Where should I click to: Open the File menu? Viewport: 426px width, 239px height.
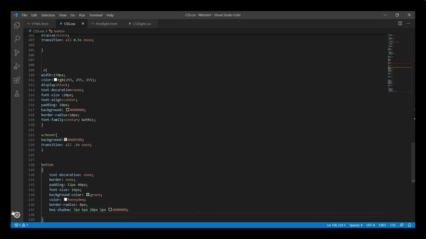click(x=24, y=15)
